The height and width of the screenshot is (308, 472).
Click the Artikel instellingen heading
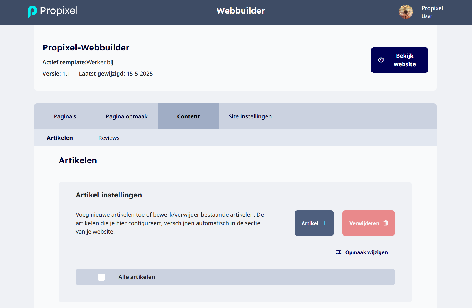click(109, 195)
